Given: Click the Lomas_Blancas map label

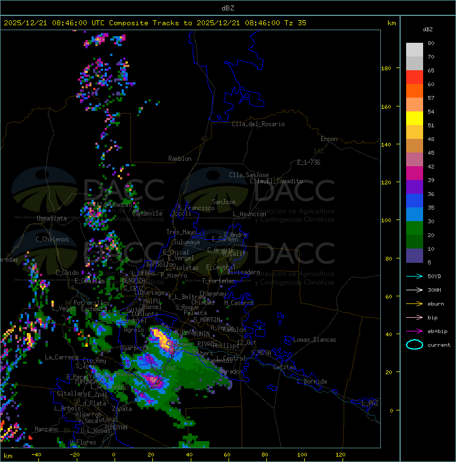Looking at the screenshot, I should tap(315, 340).
